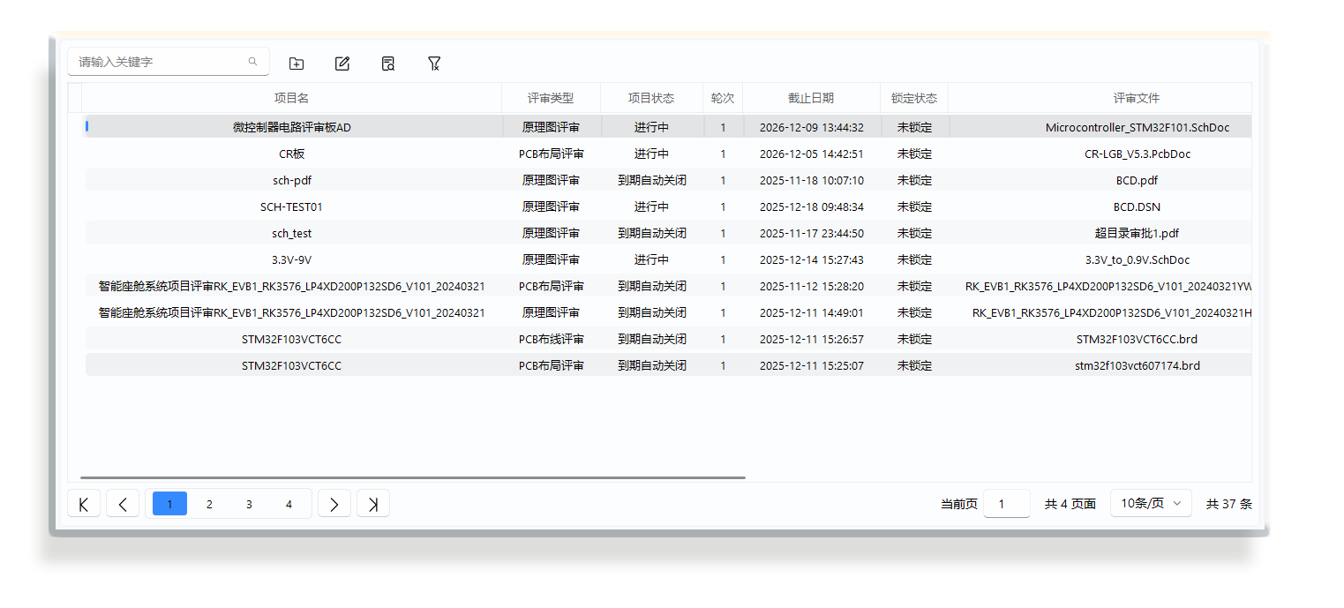Click the horizontal scrollbar under the table
Viewport: 1344px width, 608px height.
click(x=413, y=477)
